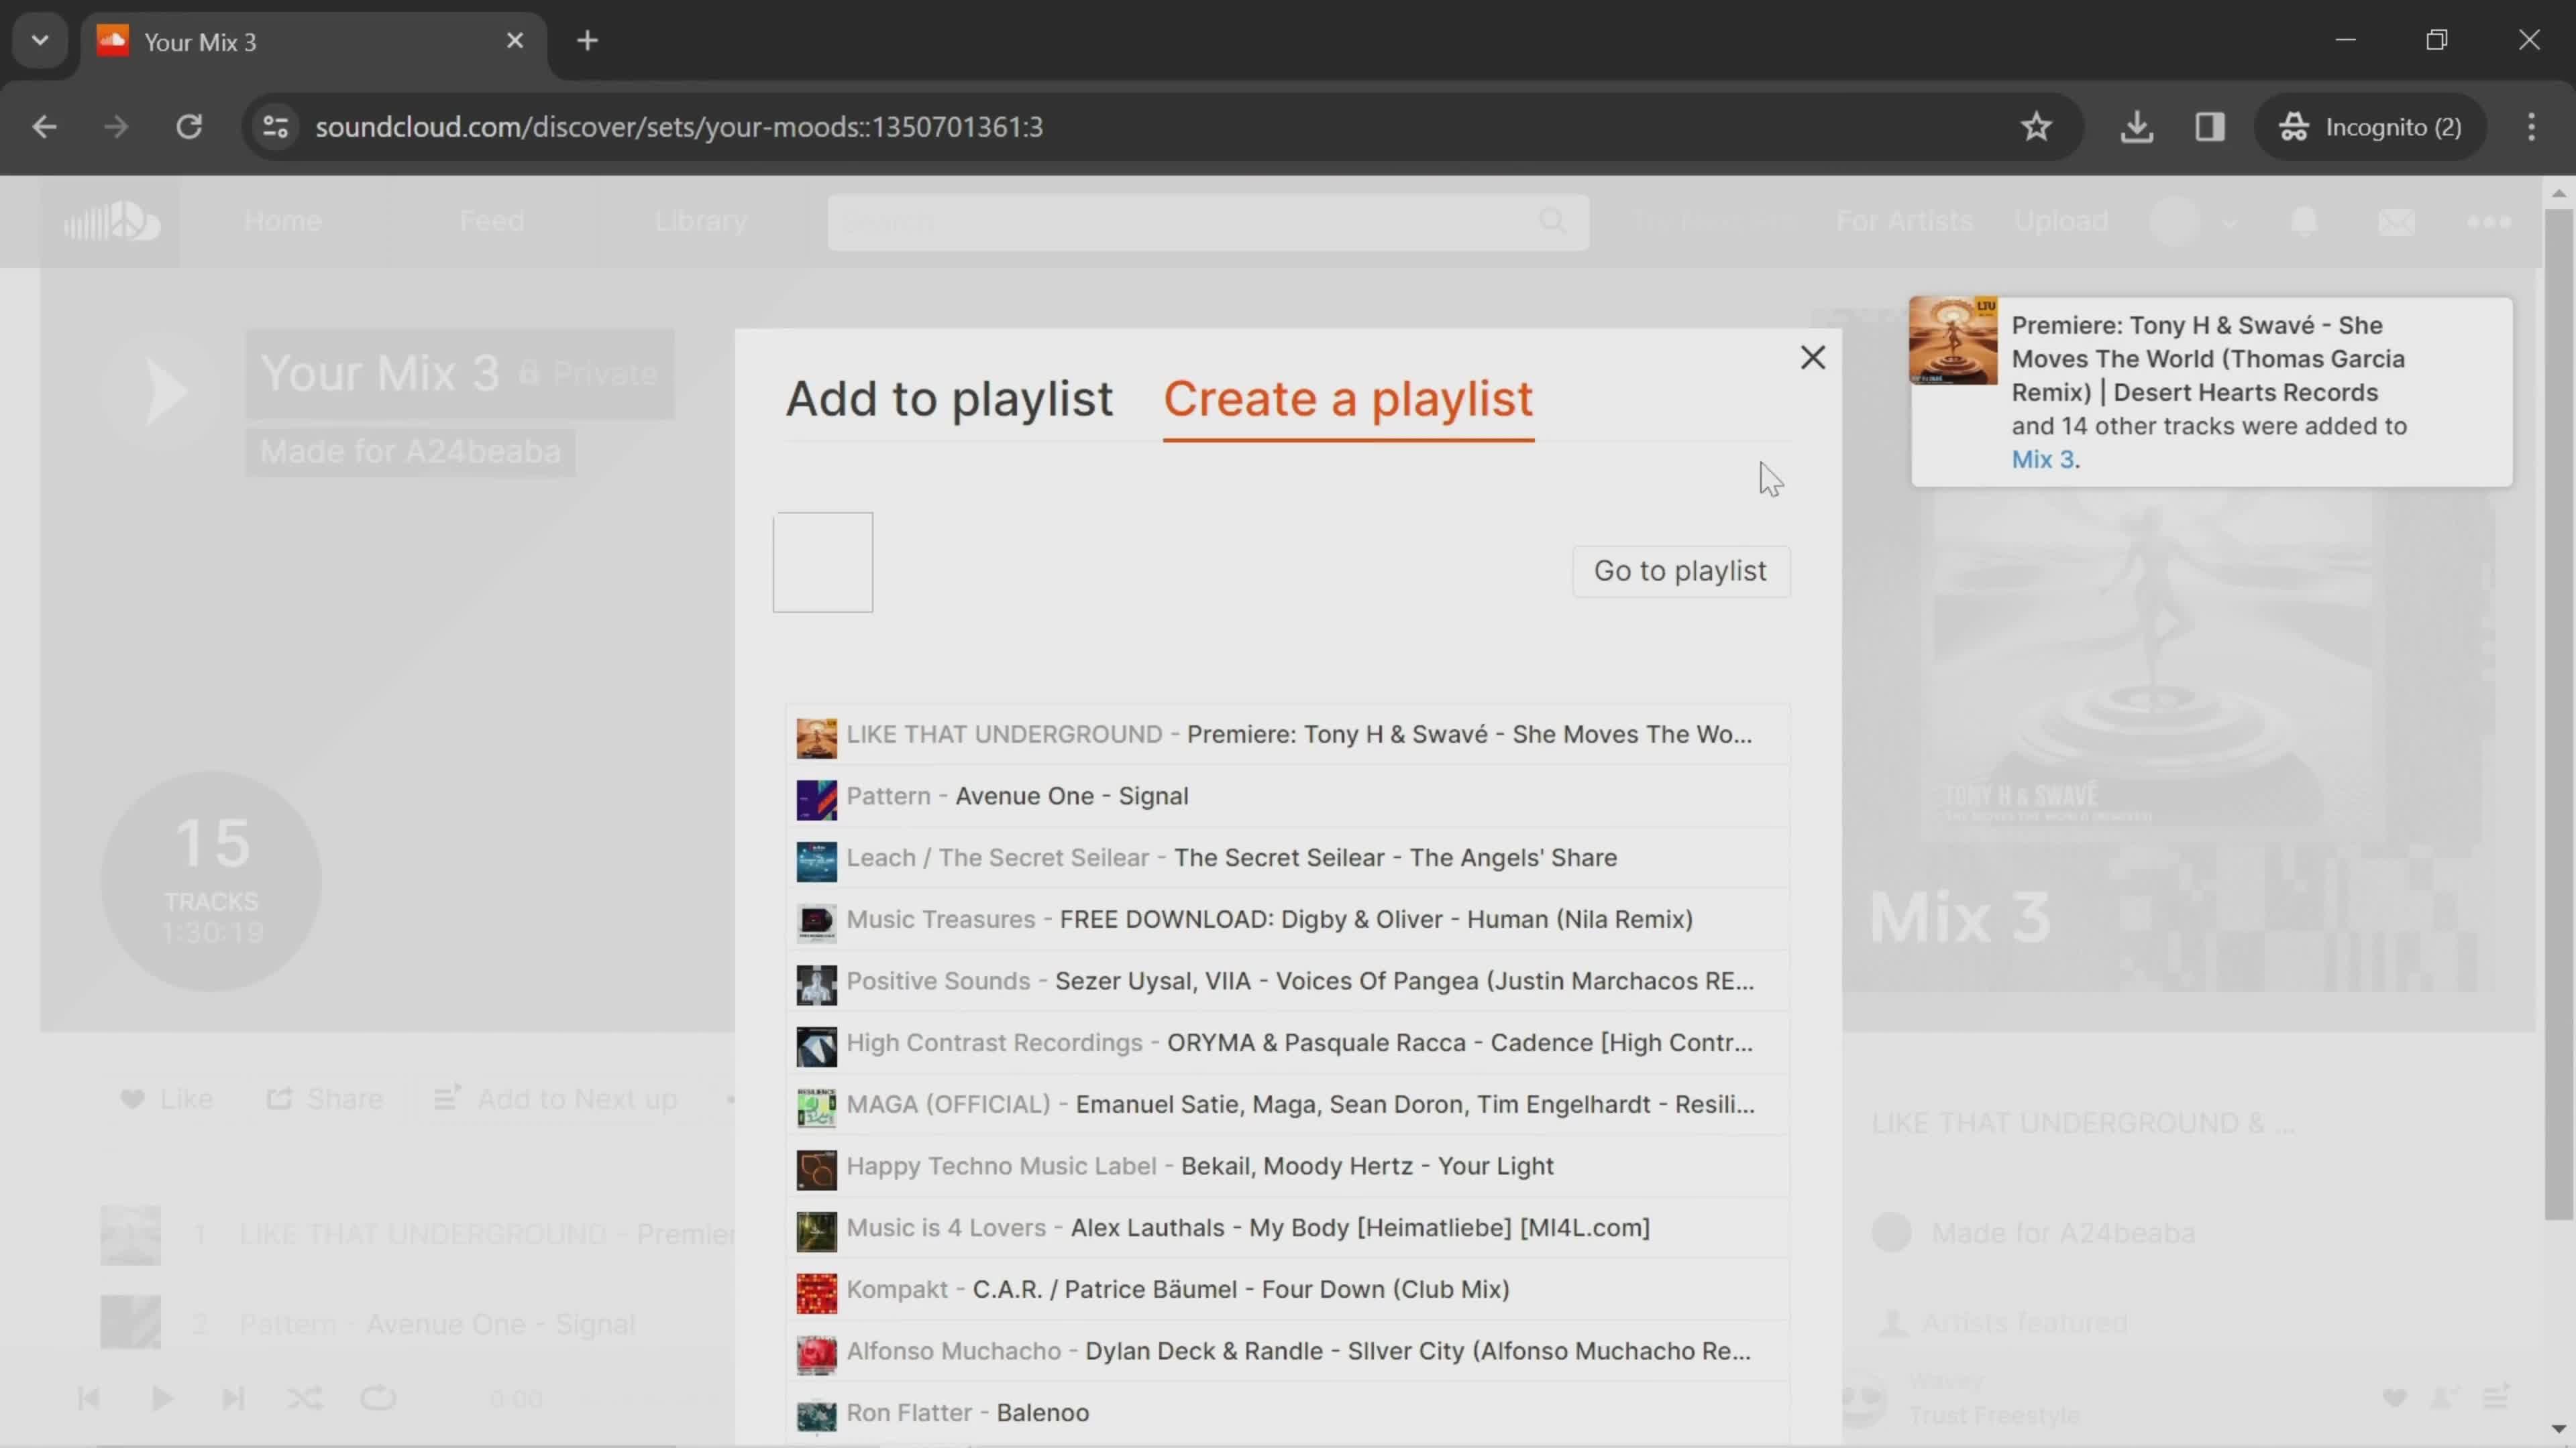Select the Dylan Deck Silver City track

(x=1287, y=1351)
